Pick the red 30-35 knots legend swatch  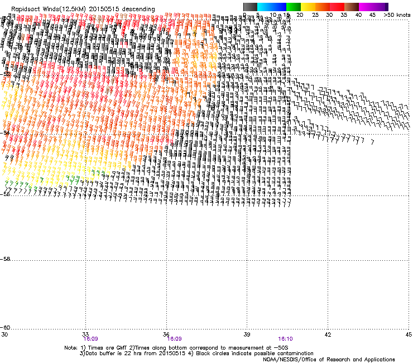337,7
